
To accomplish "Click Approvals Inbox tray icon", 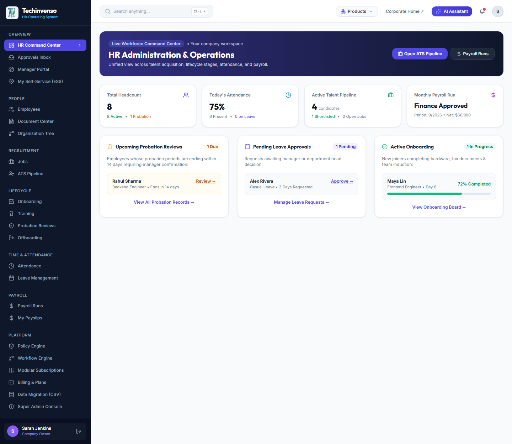I will pyautogui.click(x=11, y=57).
